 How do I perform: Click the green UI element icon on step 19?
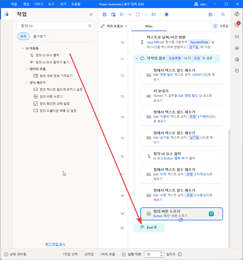[211, 214]
